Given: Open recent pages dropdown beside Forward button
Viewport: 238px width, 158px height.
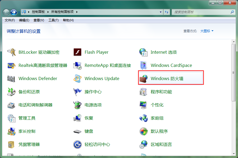Looking at the screenshot, I should pyautogui.click(x=19, y=12).
